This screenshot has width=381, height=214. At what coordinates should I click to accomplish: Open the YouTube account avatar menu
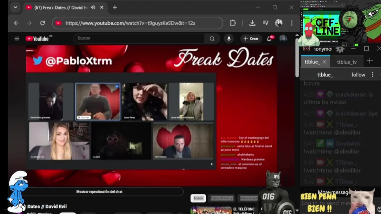pyautogui.click(x=283, y=39)
